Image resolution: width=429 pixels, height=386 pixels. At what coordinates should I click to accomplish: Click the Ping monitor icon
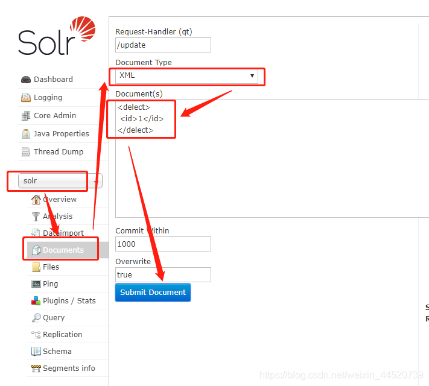(36, 283)
